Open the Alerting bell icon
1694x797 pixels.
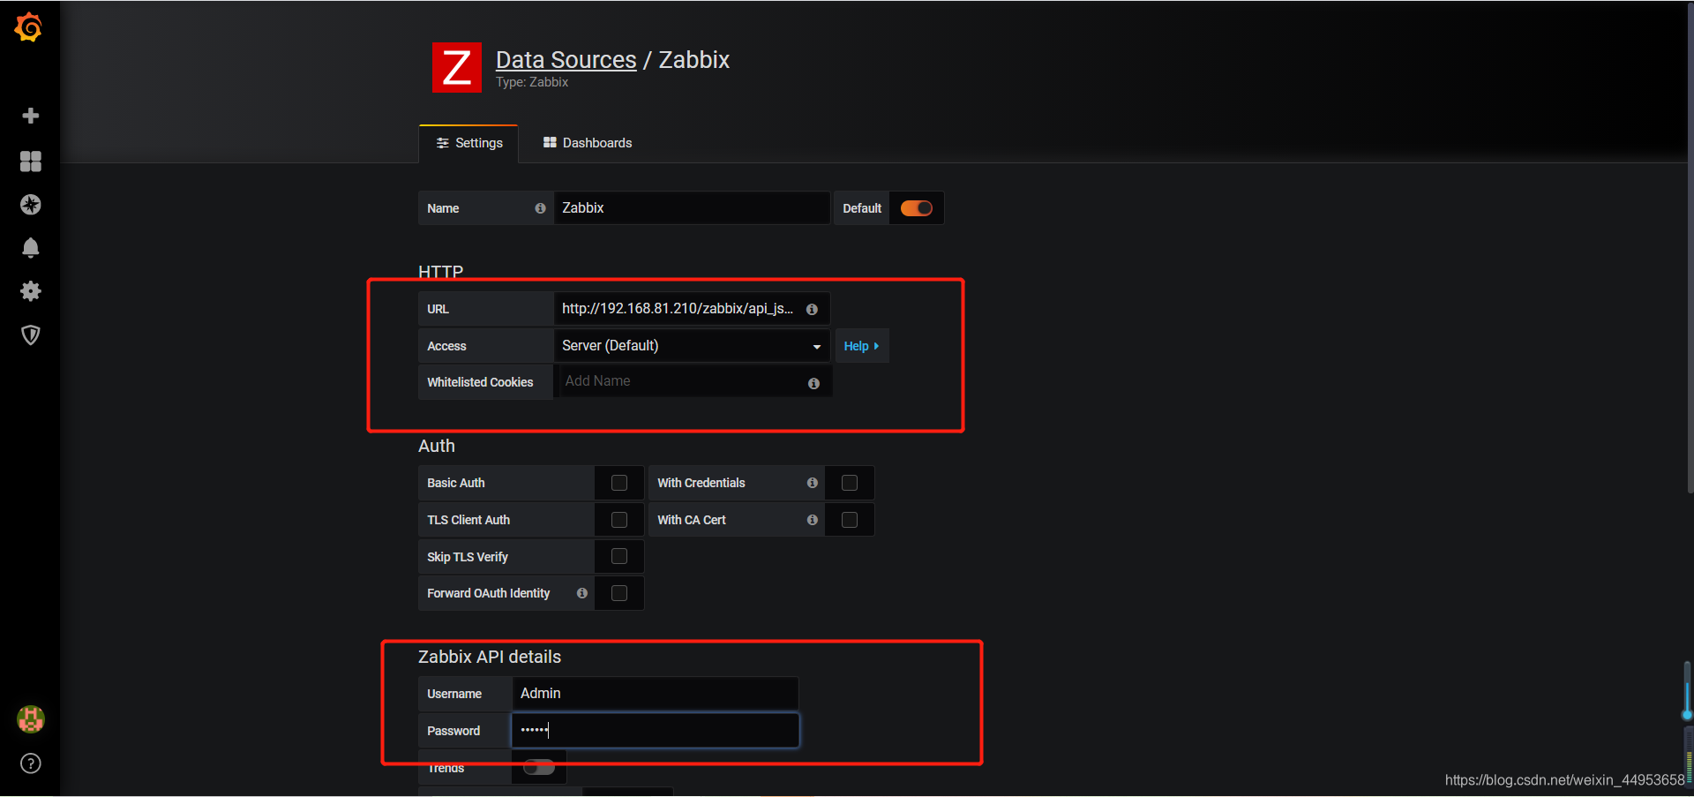31,248
